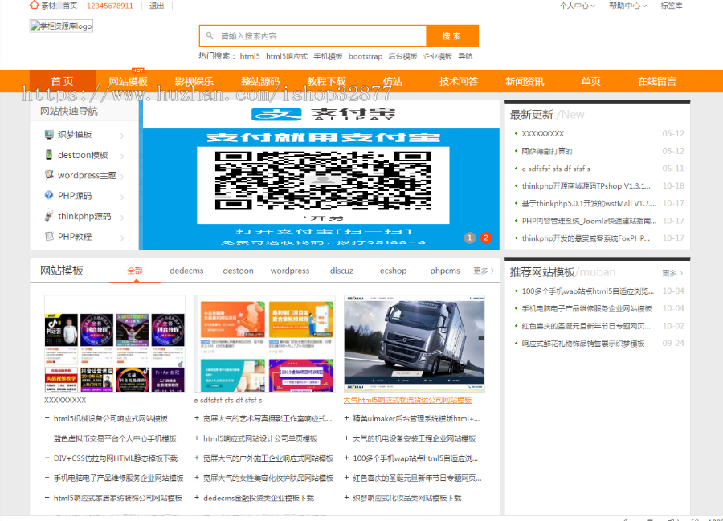Click hot search term html5
The width and height of the screenshot is (723, 521).
point(250,56)
